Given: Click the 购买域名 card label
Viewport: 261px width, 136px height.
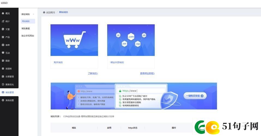Looking at the screenshot, I should pos(58,63).
